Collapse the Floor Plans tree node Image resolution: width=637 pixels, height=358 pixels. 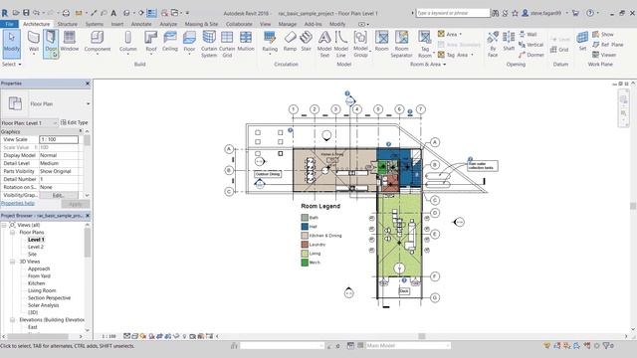pyautogui.click(x=12, y=232)
